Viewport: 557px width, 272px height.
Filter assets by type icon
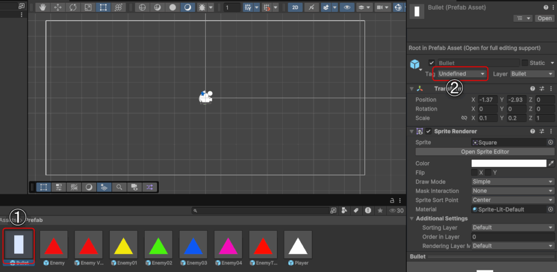pos(344,211)
